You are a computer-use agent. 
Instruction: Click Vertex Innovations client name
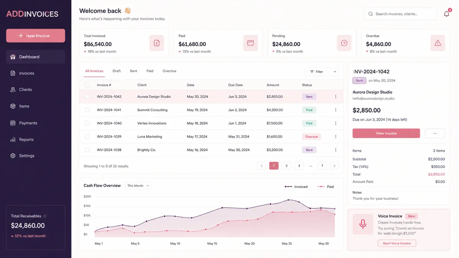tap(152, 123)
